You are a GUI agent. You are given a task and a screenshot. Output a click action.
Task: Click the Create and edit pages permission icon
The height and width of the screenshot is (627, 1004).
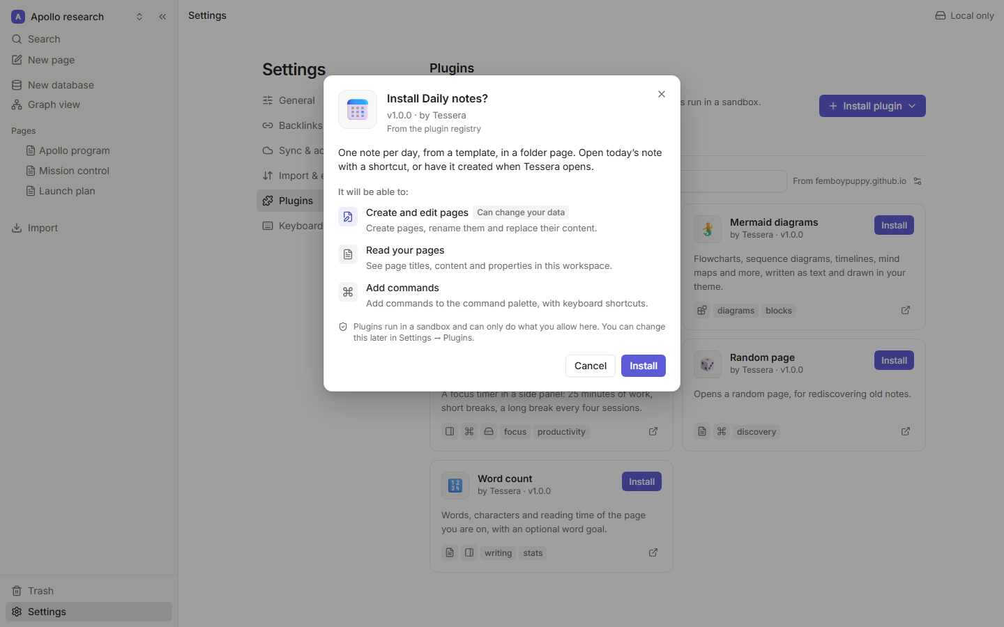(348, 217)
